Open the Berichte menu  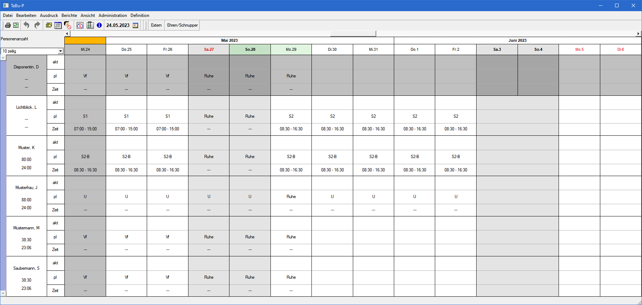tap(69, 15)
